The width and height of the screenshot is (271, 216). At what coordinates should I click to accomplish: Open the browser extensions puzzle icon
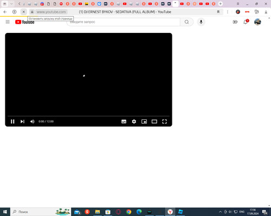(x=256, y=12)
